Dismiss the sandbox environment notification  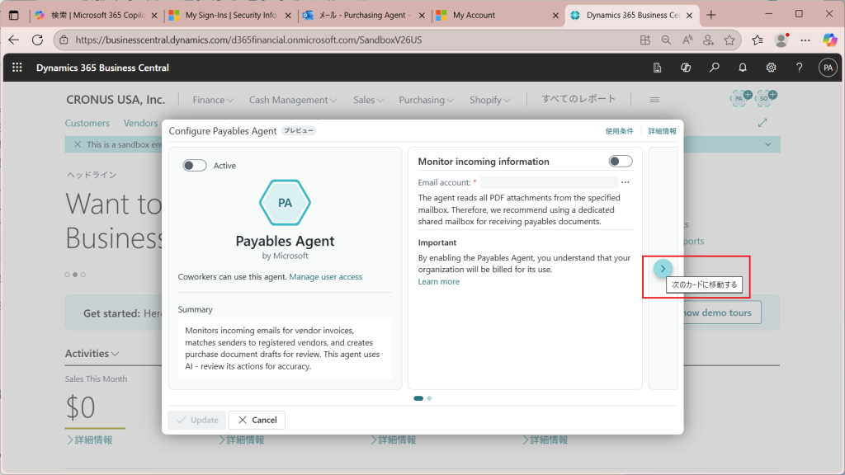[78, 144]
